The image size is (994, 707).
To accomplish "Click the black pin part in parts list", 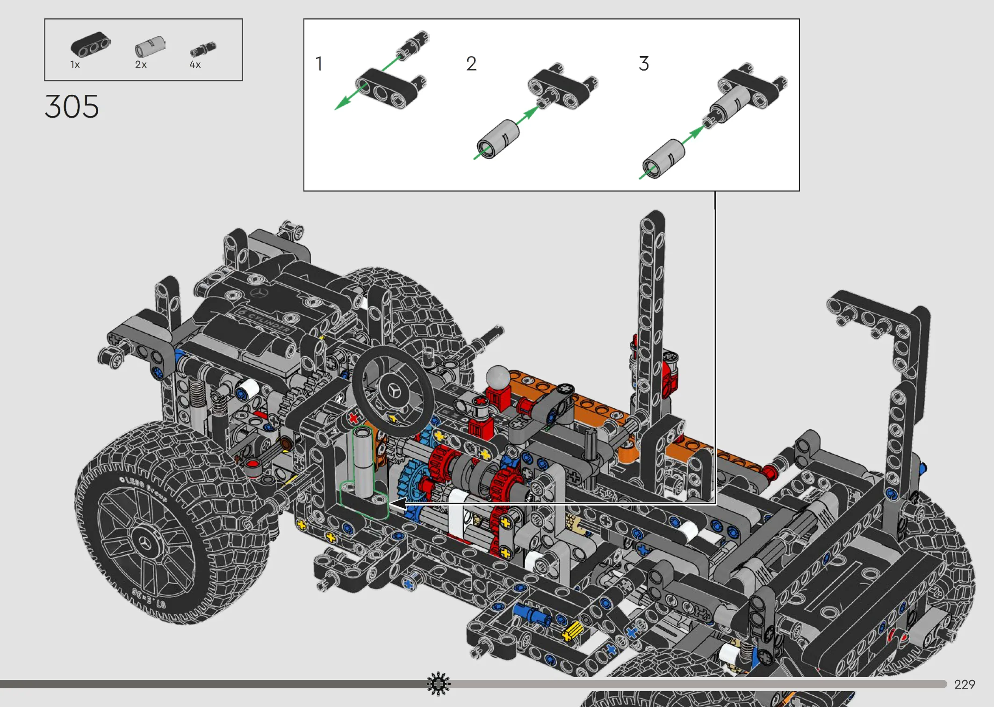I will [203, 49].
